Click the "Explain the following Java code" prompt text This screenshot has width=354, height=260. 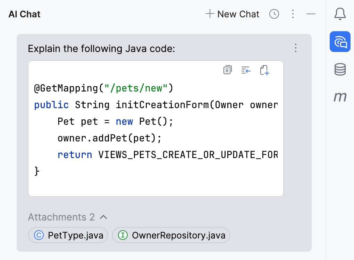(101, 49)
